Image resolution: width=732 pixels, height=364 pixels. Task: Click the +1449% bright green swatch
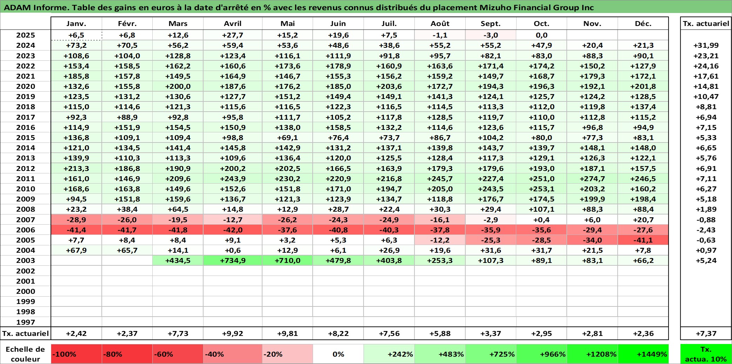tap(643, 354)
